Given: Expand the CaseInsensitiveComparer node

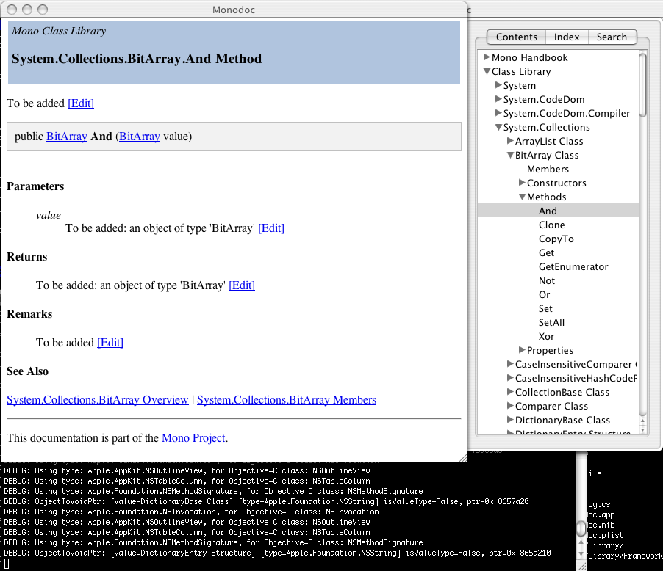Looking at the screenshot, I should (510, 363).
